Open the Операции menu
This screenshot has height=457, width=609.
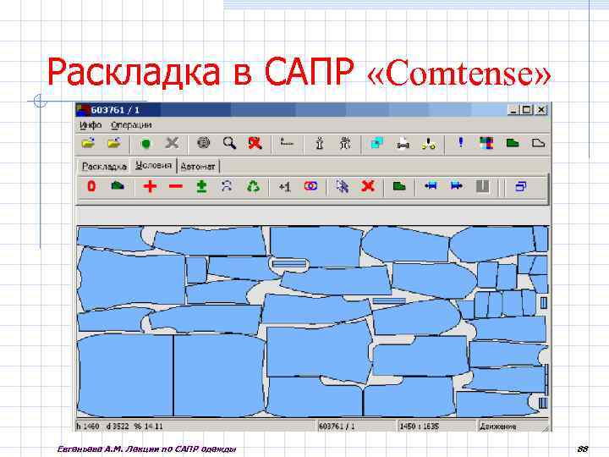pyautogui.click(x=131, y=125)
